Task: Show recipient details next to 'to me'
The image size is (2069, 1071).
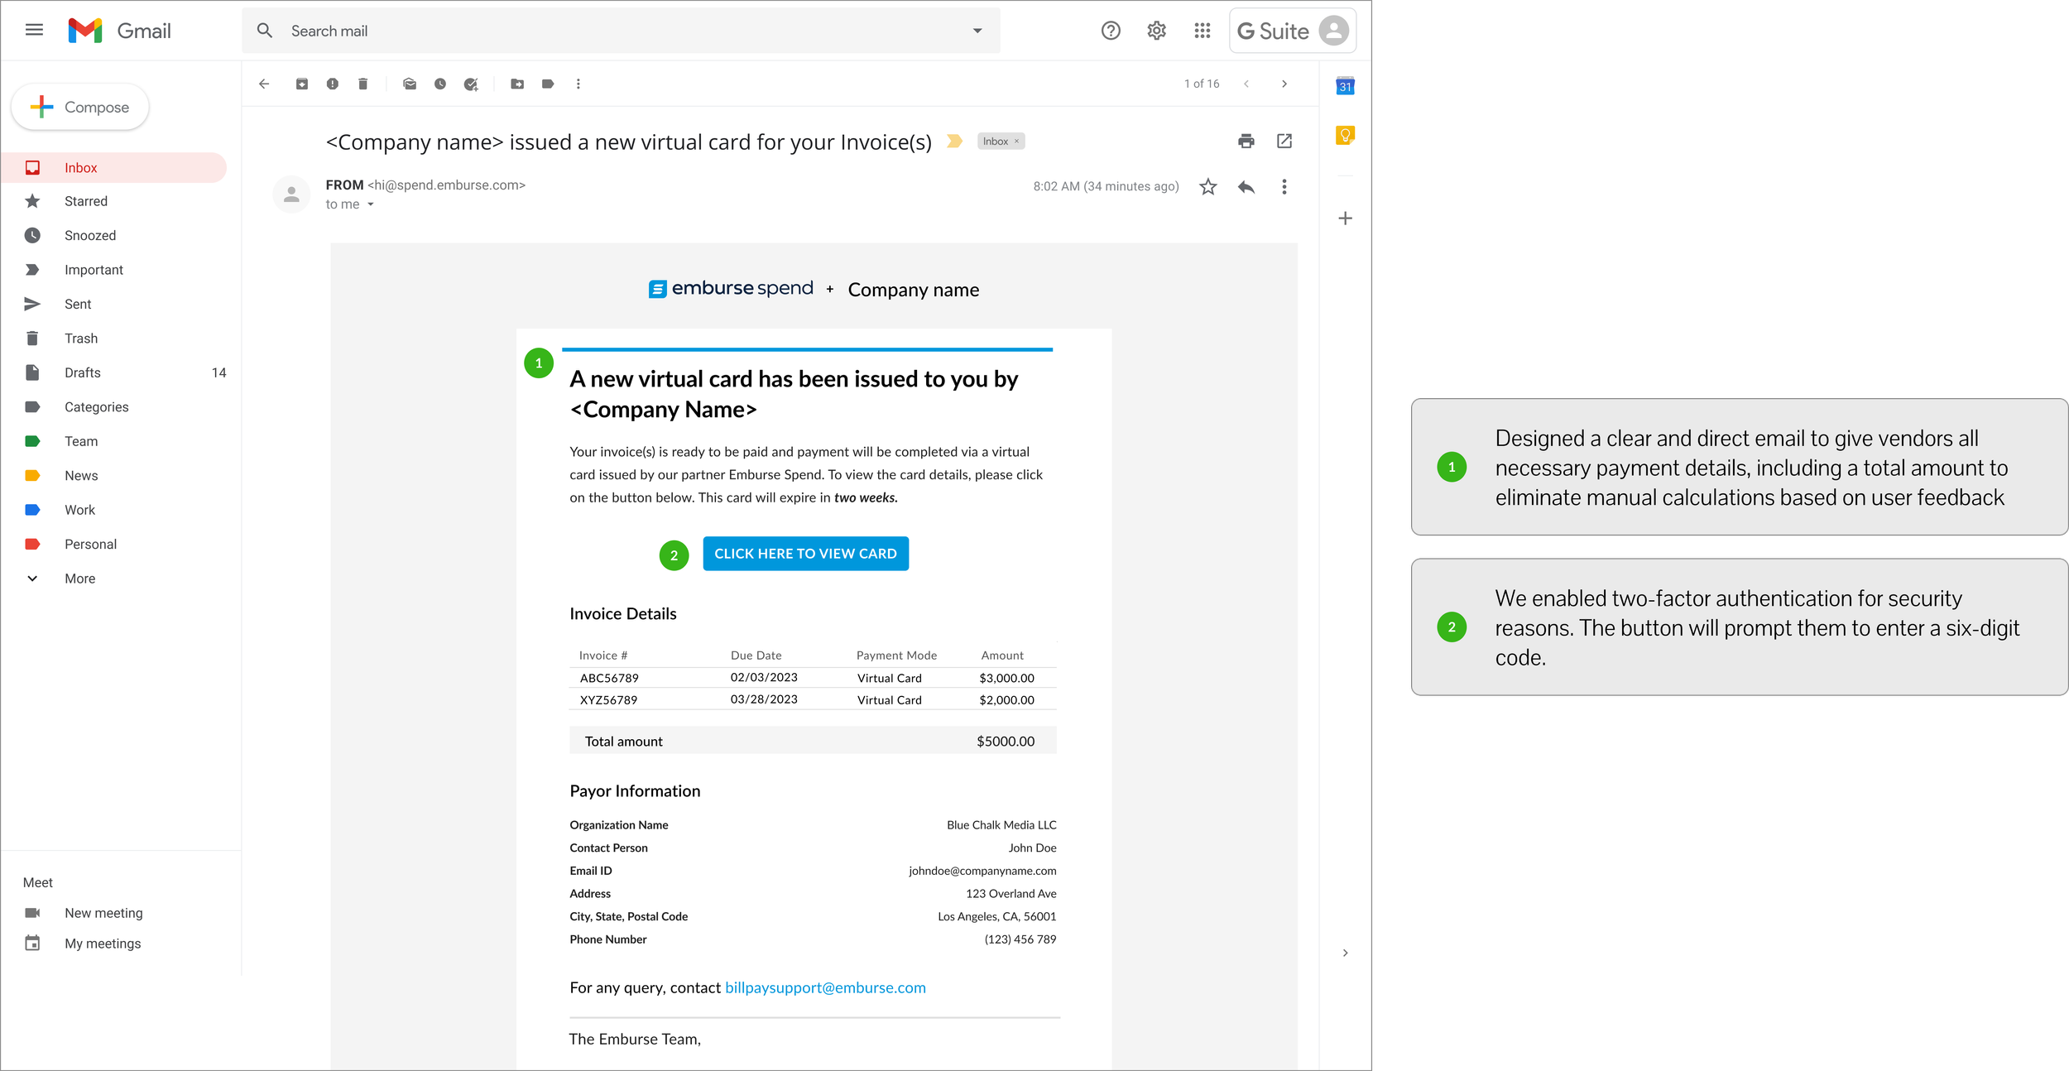Action: tap(371, 204)
